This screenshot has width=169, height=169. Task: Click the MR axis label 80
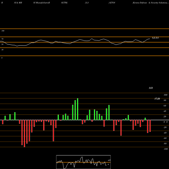[165, 100]
